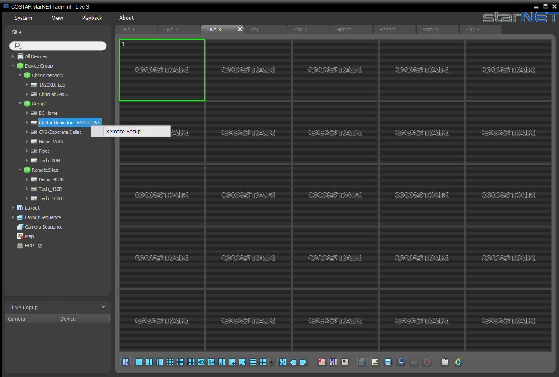Select the 3x3 grid layout icon
Image resolution: width=559 pixels, height=377 pixels.
[160, 362]
